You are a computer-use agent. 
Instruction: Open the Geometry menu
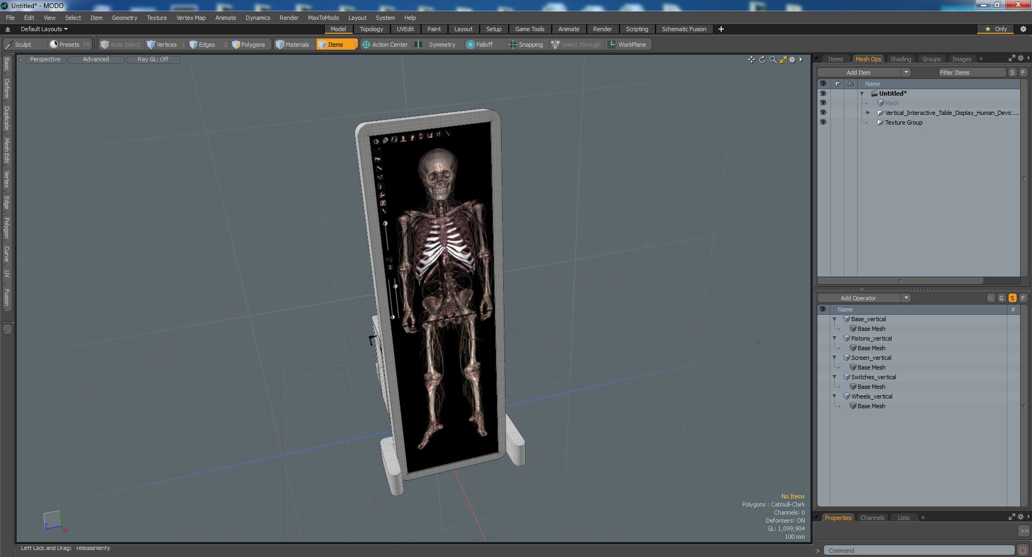coord(124,18)
